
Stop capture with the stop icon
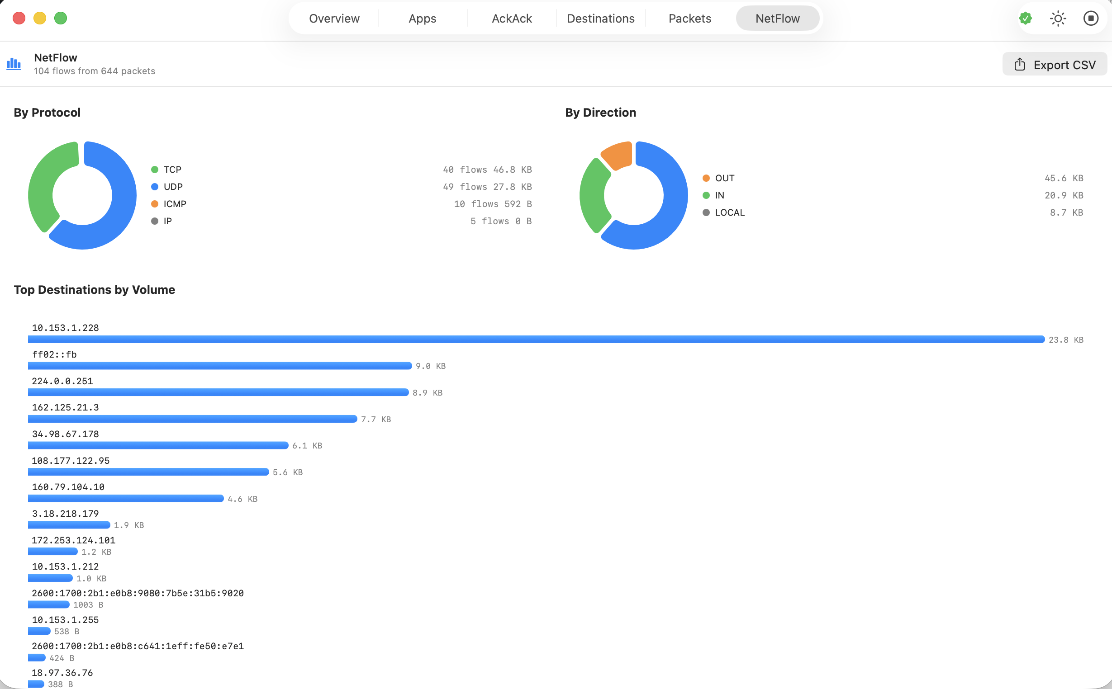tap(1091, 18)
